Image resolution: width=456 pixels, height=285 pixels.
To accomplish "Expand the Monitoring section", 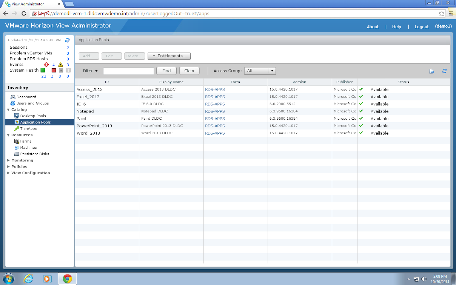I will 8,160.
